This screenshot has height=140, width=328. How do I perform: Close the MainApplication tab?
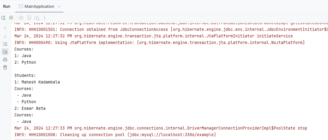pos(59,7)
